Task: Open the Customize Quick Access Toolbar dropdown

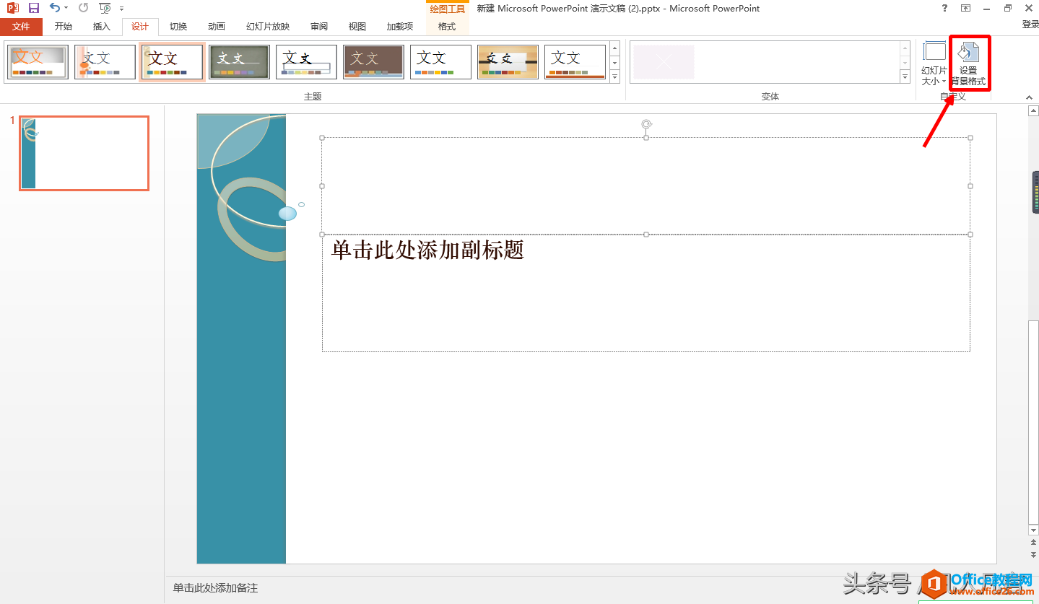Action: pos(122,9)
